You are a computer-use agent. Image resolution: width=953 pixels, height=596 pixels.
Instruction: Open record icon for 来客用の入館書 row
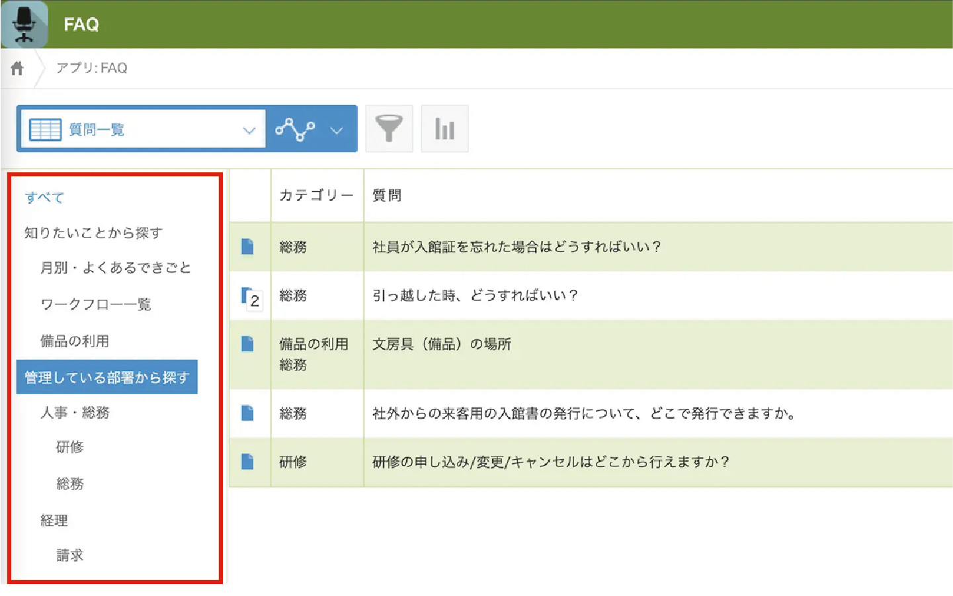coord(247,413)
